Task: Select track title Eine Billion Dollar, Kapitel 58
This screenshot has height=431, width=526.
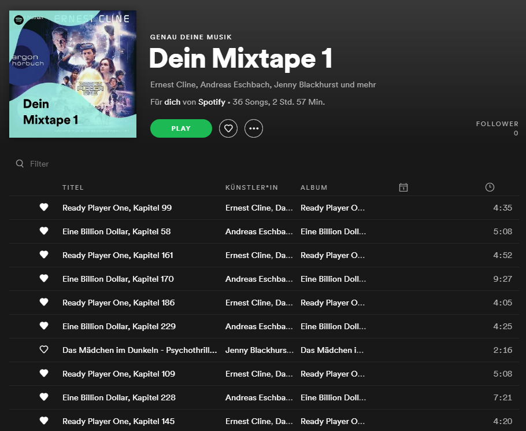Action: pyautogui.click(x=116, y=231)
